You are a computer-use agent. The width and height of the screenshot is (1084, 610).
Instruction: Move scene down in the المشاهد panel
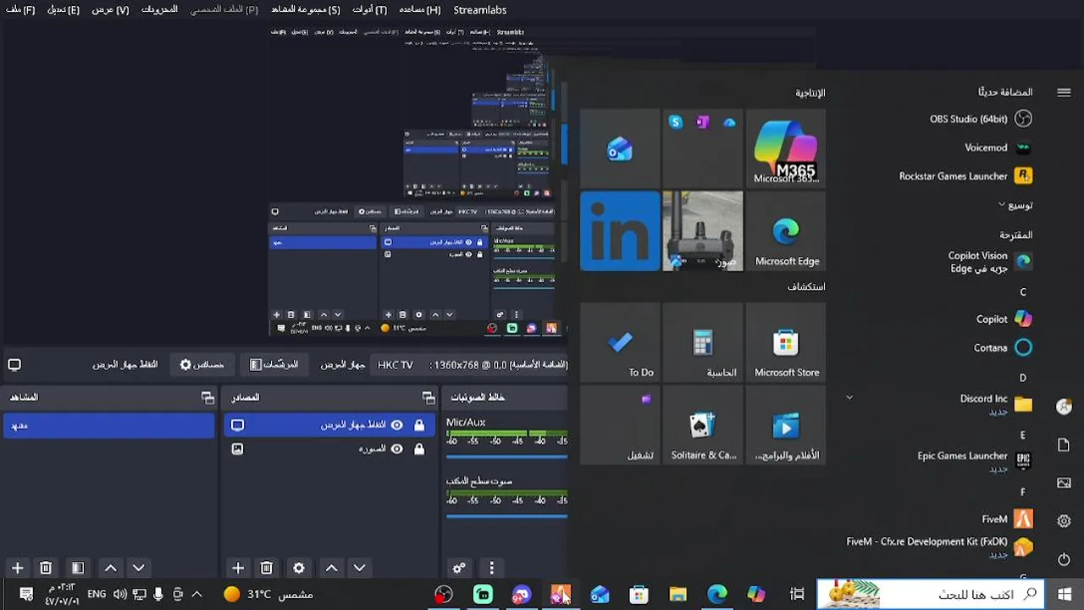[x=139, y=568]
